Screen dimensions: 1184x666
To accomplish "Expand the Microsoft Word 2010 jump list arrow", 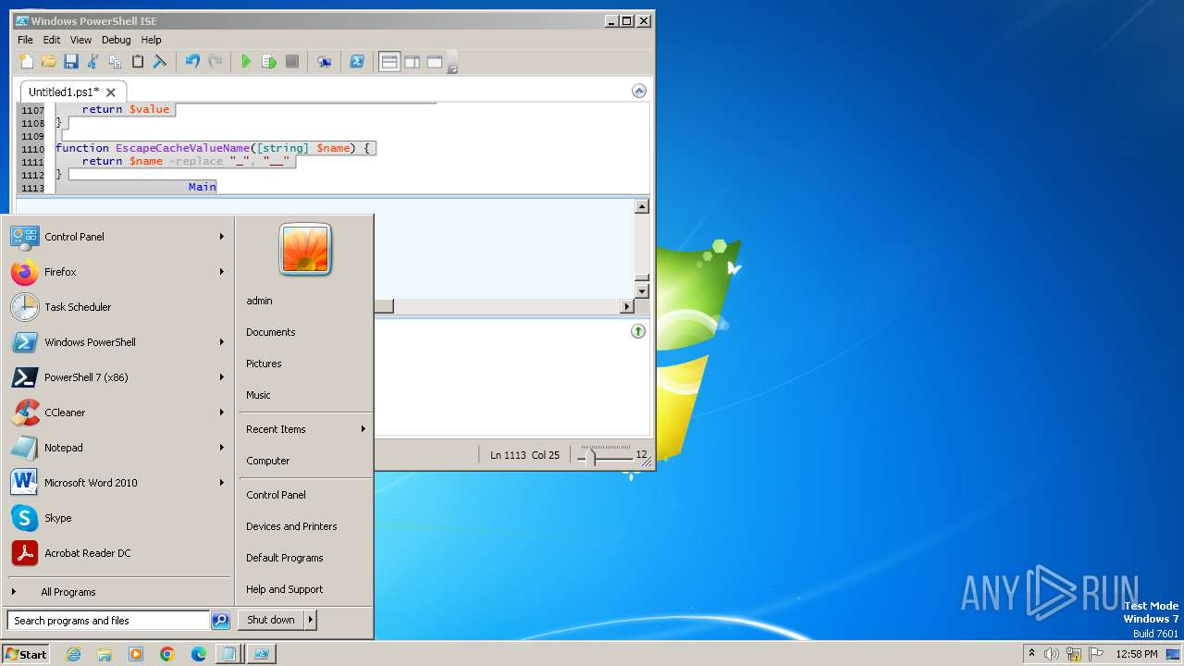I will (x=222, y=483).
